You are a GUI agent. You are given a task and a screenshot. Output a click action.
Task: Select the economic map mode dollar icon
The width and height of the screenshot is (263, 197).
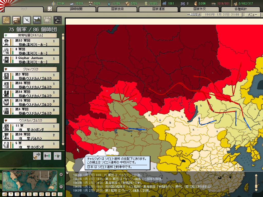tap(23, 194)
